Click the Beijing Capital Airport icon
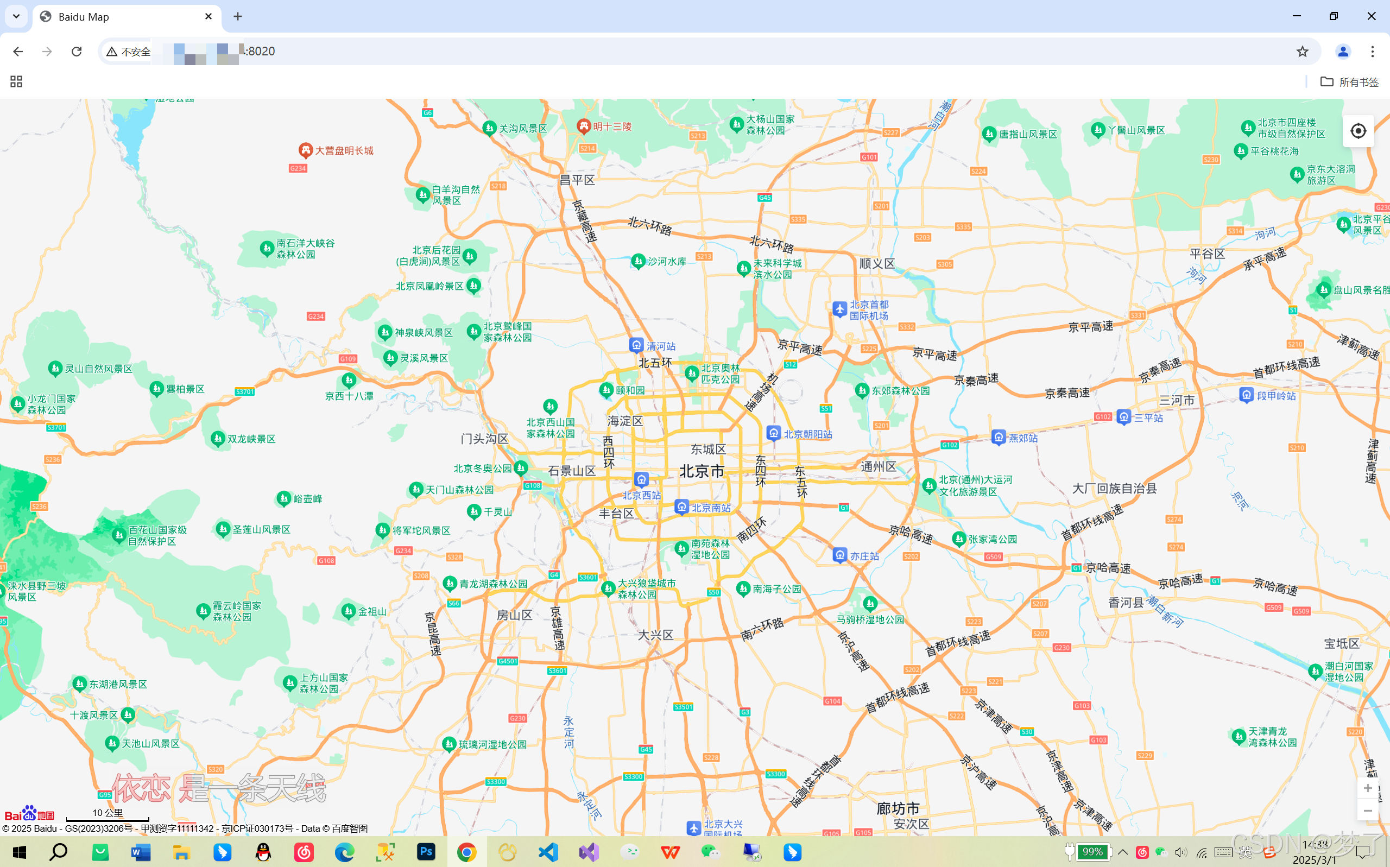The image size is (1390, 867). point(839,309)
